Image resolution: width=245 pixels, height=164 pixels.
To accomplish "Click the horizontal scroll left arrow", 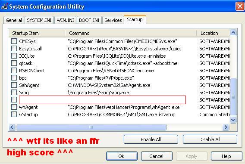I will click(12, 127).
